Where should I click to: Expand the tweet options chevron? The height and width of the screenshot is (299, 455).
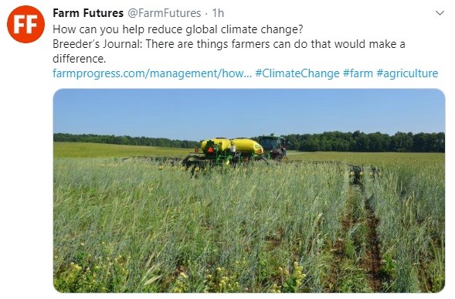(440, 13)
